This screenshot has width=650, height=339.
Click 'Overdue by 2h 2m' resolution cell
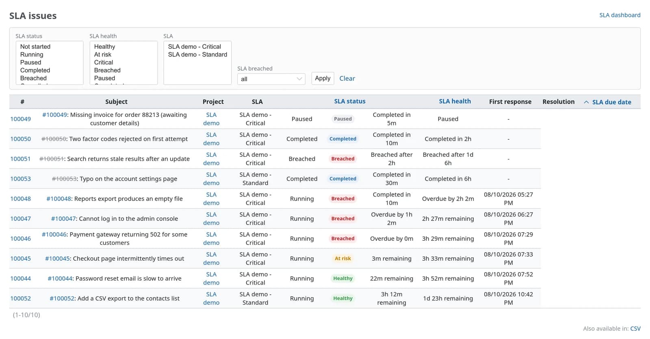pos(448,199)
